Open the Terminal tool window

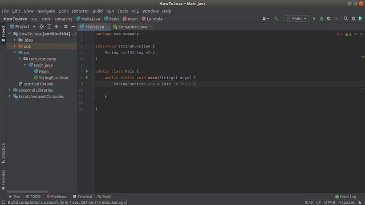pos(82,196)
